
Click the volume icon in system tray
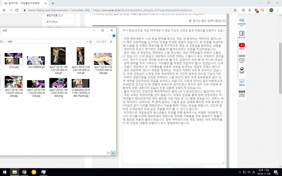(x=249, y=172)
